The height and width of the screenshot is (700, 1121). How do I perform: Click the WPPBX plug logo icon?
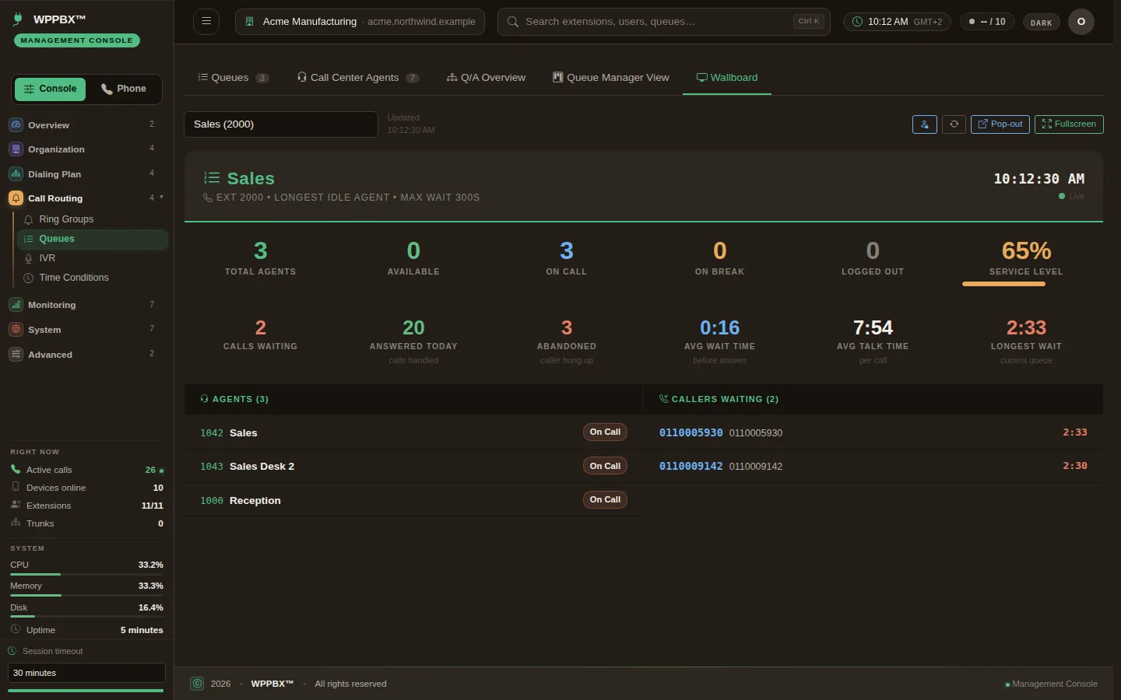click(18, 19)
